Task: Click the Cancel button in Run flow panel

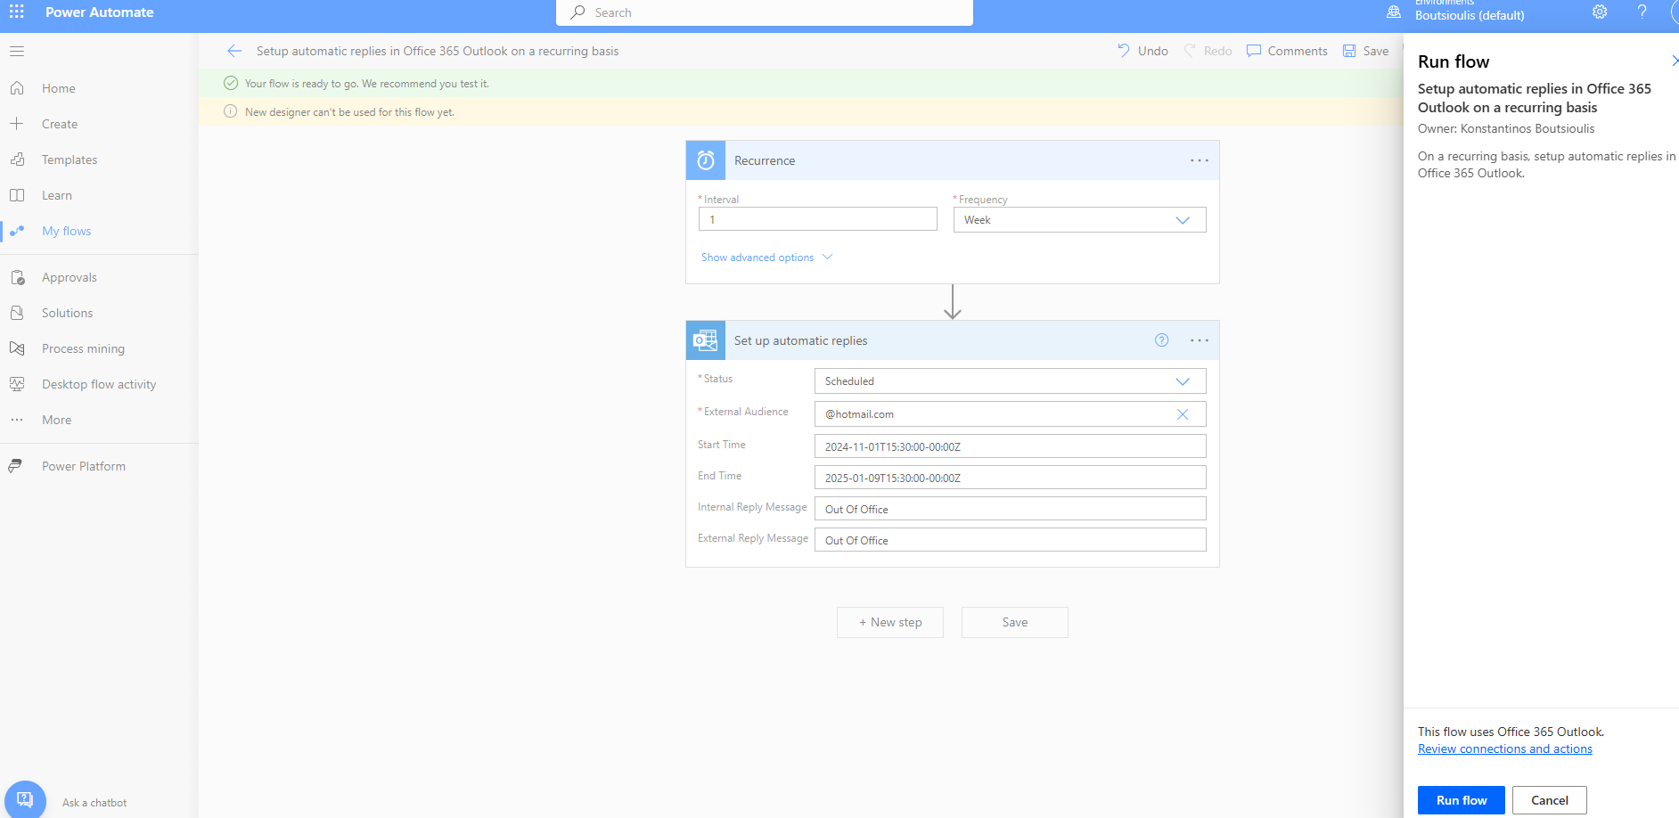Action: pyautogui.click(x=1550, y=800)
